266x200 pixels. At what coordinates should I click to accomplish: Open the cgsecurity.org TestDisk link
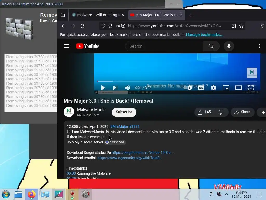pyautogui.click(x=130, y=158)
